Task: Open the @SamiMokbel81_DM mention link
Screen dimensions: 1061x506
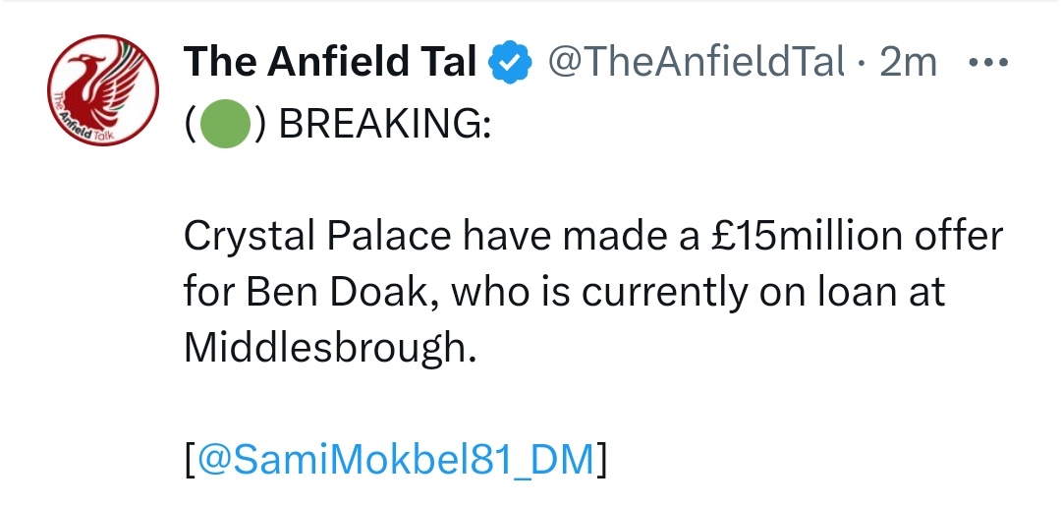Action: click(x=397, y=460)
